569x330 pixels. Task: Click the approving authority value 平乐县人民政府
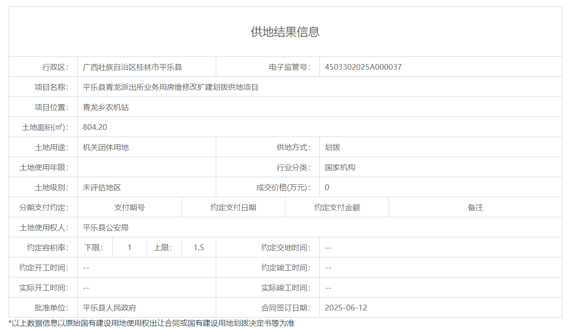[x=109, y=308]
